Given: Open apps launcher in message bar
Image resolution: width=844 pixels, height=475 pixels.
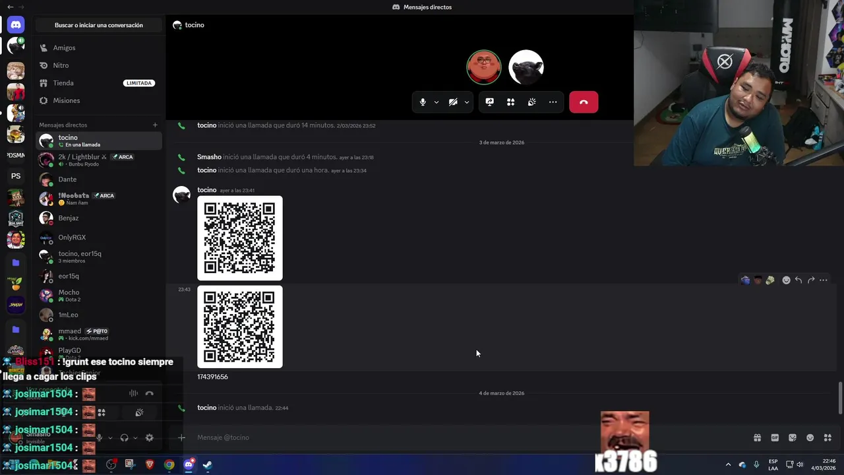Looking at the screenshot, I should pyautogui.click(x=828, y=437).
